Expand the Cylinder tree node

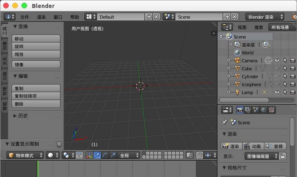click(229, 76)
